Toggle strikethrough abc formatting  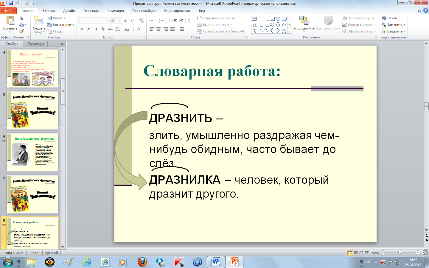[110, 29]
